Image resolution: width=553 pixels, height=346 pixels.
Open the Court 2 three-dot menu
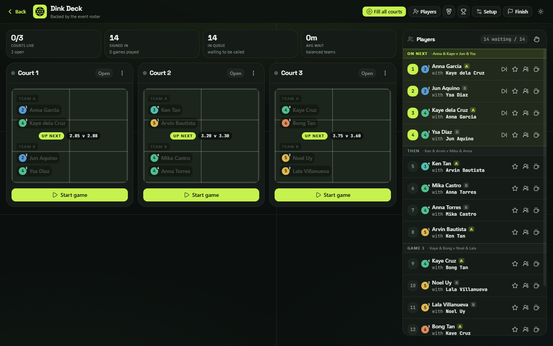[x=253, y=73]
